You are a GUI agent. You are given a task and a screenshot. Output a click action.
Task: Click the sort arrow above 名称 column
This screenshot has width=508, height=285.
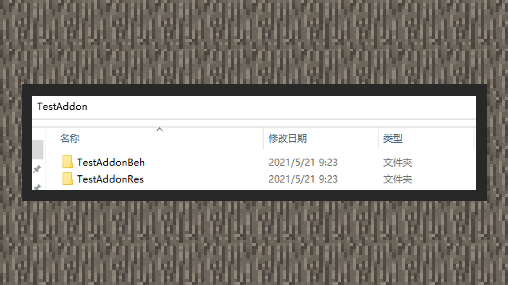(160, 129)
